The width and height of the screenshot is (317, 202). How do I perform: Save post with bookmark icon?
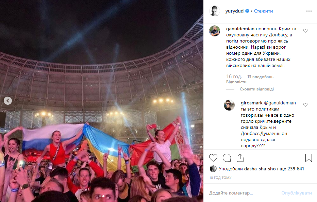click(x=308, y=158)
